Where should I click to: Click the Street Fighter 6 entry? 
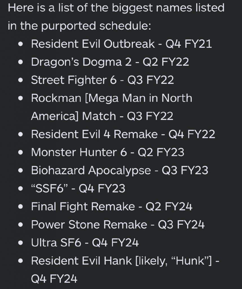point(103,80)
